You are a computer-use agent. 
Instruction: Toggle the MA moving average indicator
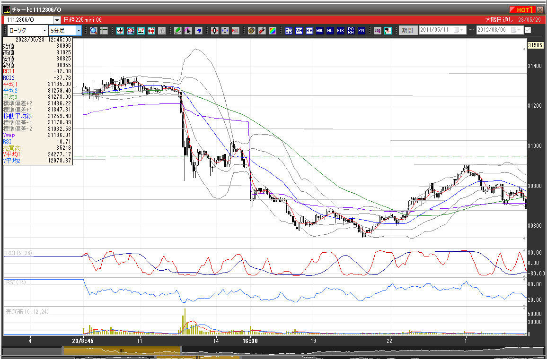pyautogui.click(x=299, y=31)
